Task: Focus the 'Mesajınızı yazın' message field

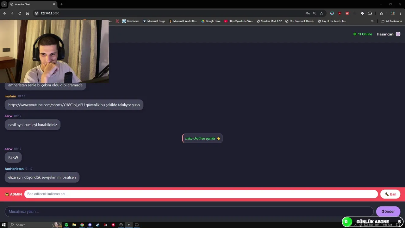Action: pos(189,212)
